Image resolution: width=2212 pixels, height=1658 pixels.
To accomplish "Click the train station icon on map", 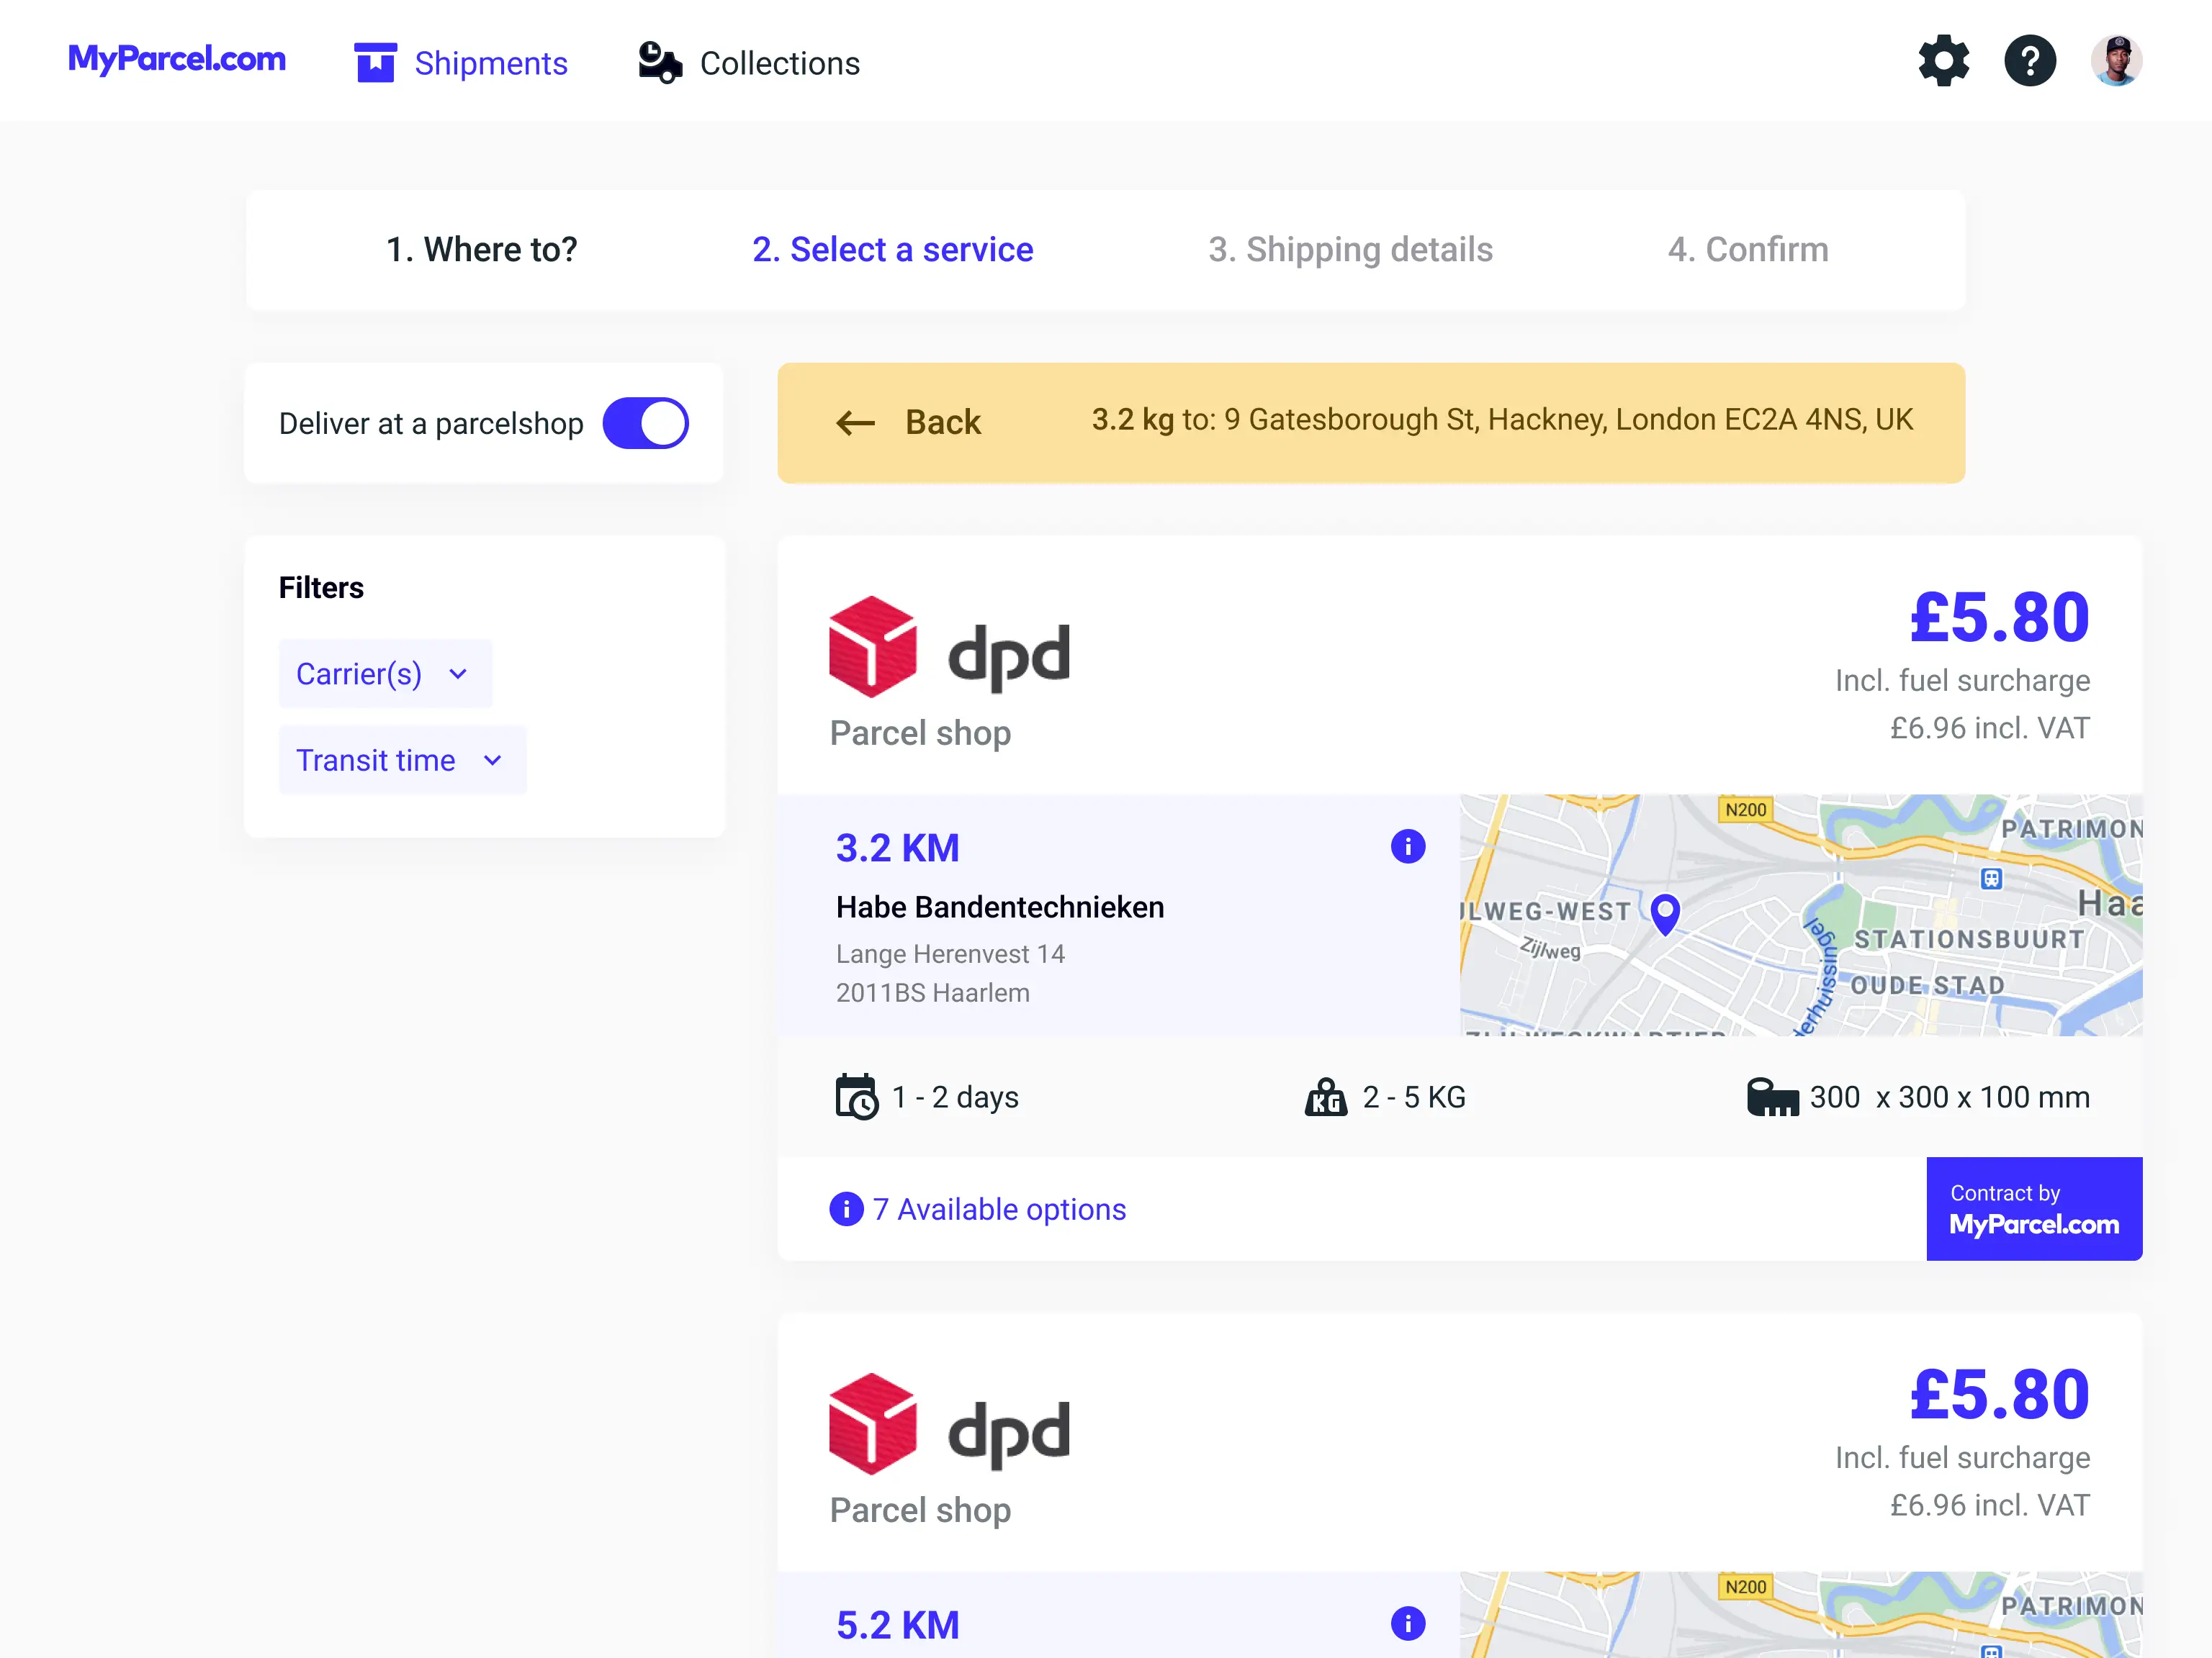I will click(1990, 879).
